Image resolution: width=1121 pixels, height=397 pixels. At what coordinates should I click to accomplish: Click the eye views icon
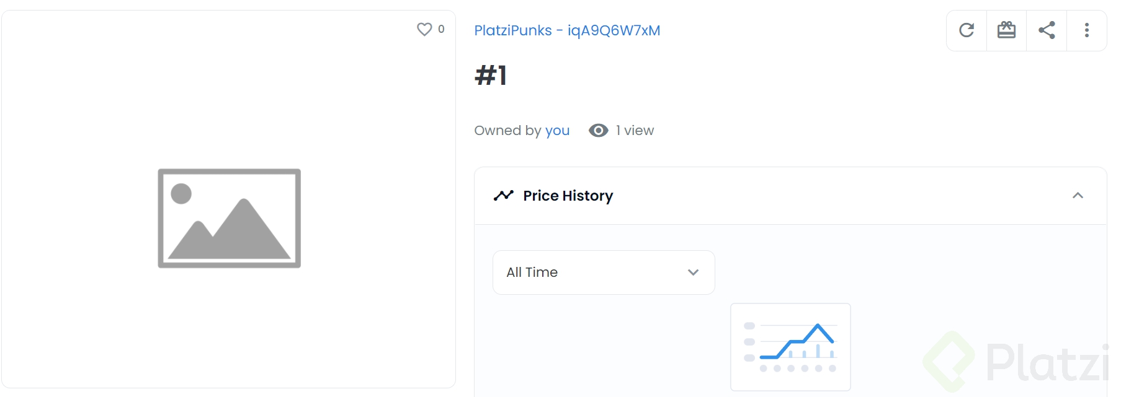pyautogui.click(x=599, y=131)
